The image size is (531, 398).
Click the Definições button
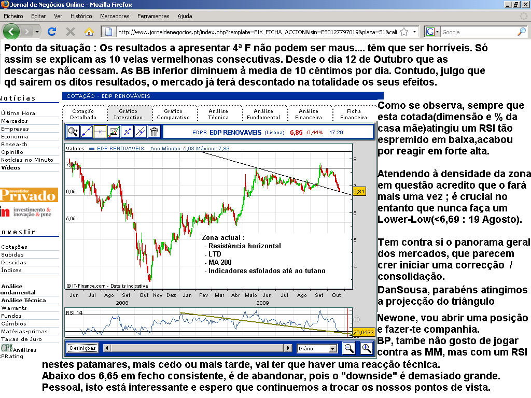pyautogui.click(x=82, y=348)
